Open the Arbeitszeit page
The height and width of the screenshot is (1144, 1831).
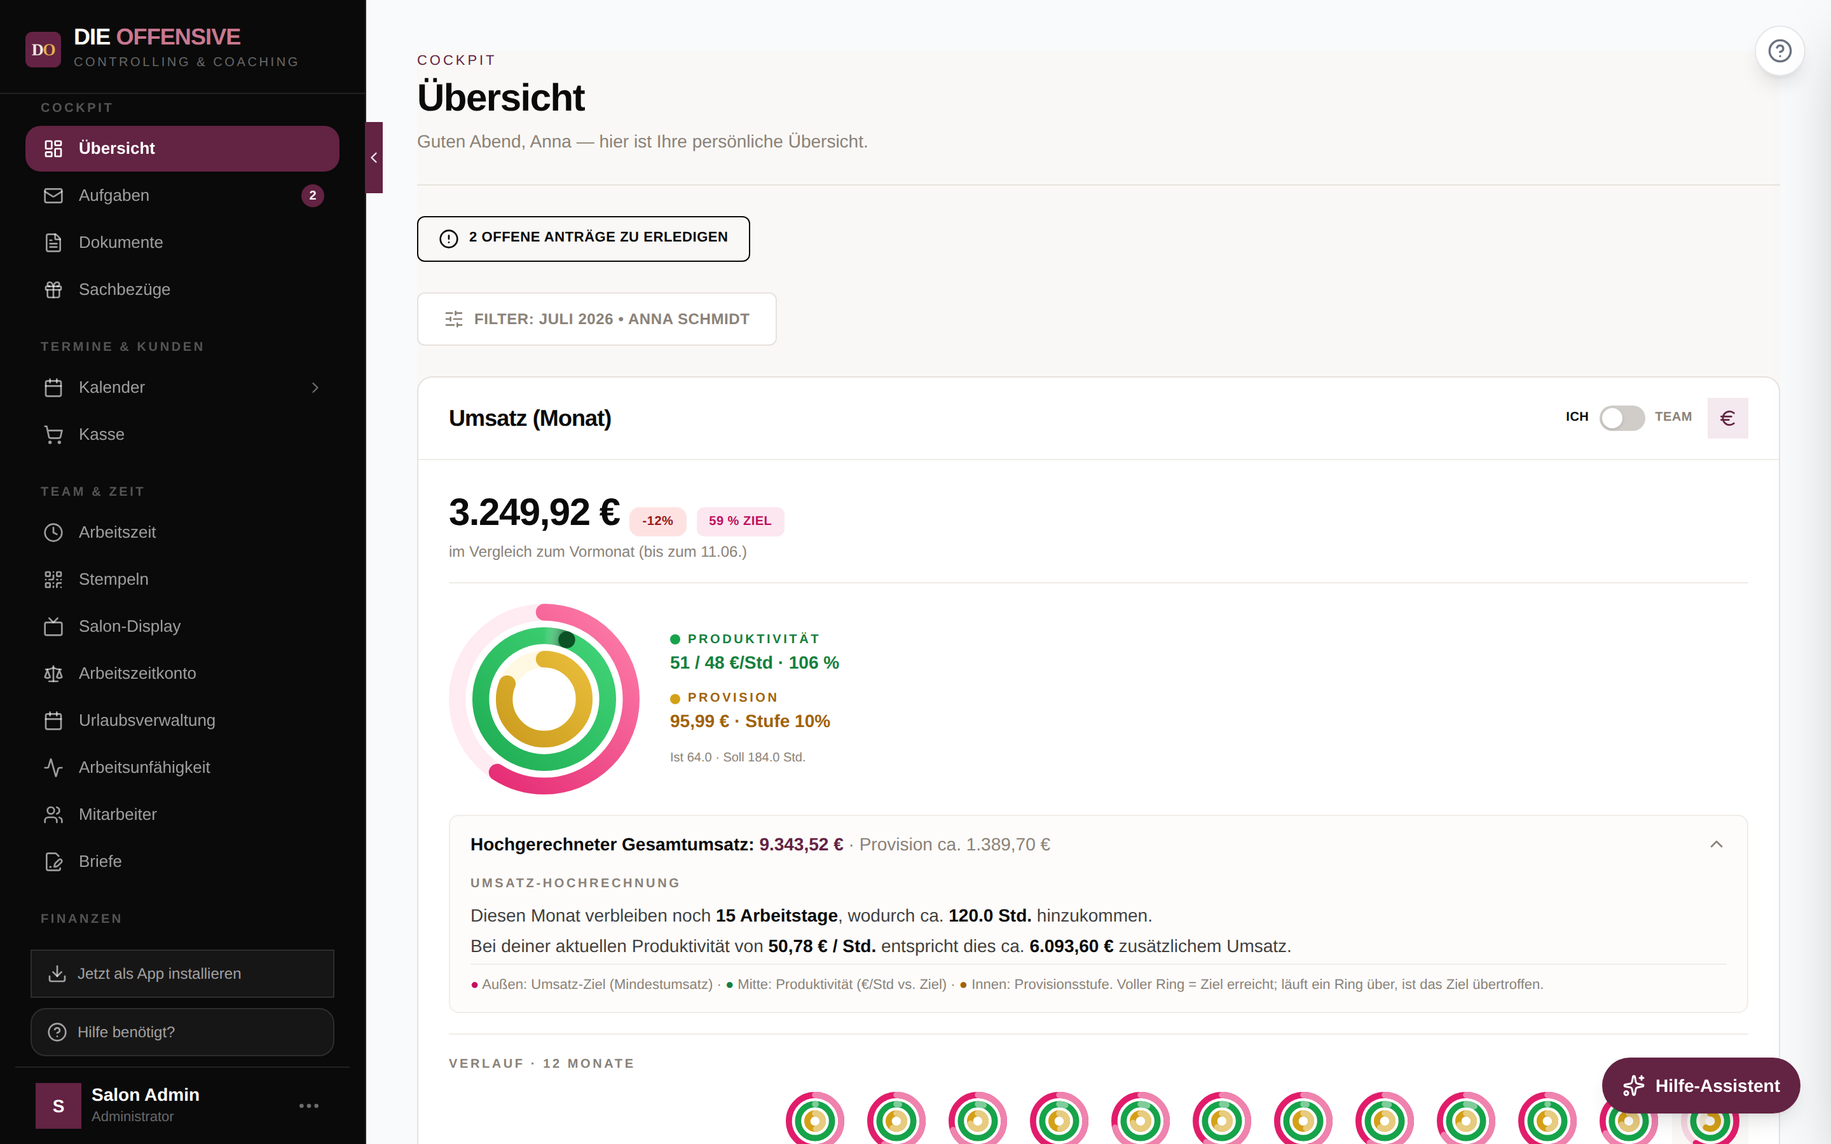182,532
